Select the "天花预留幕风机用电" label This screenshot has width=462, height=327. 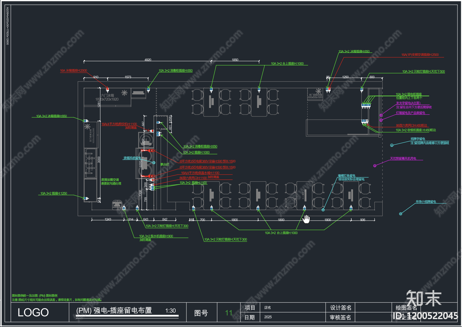[x=403, y=158]
